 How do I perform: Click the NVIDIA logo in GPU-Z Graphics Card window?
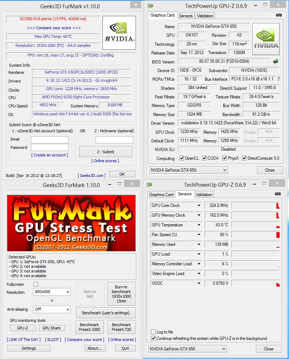pyautogui.click(x=266, y=39)
